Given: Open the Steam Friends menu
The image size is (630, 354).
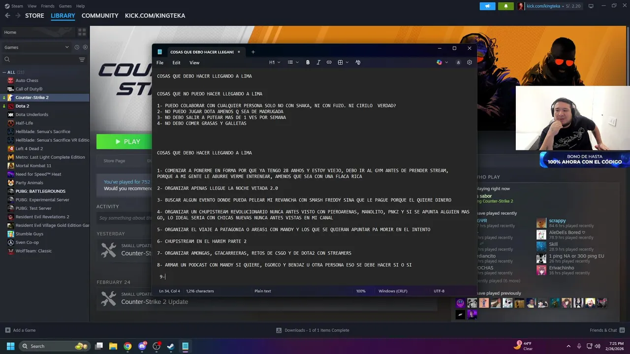Looking at the screenshot, I should (x=48, y=6).
